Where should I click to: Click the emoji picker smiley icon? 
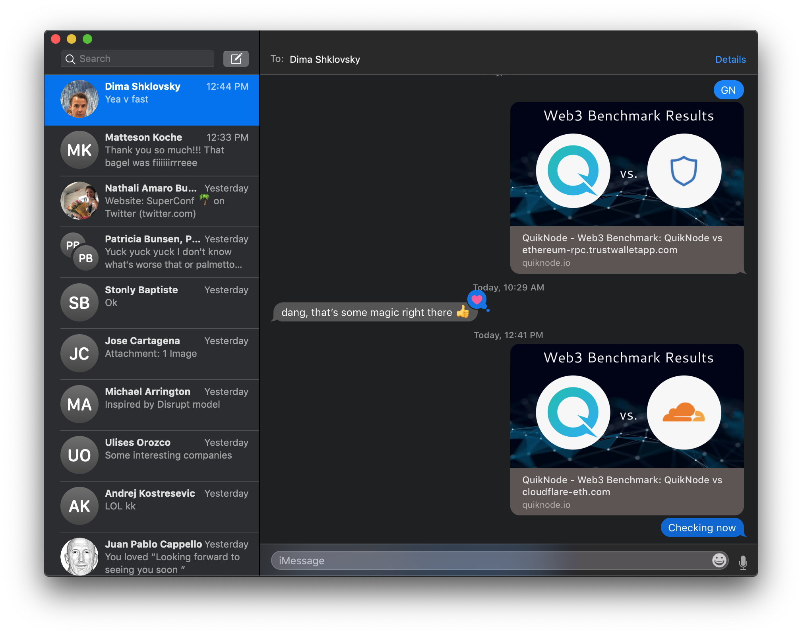pos(719,560)
